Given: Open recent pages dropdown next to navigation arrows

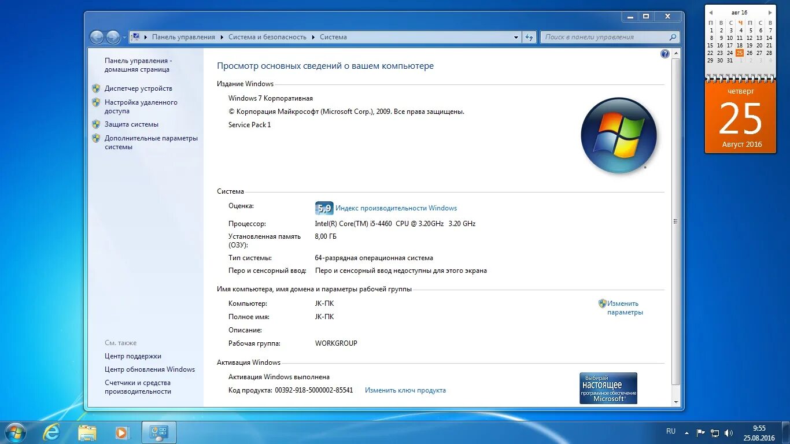Looking at the screenshot, I should (124, 38).
